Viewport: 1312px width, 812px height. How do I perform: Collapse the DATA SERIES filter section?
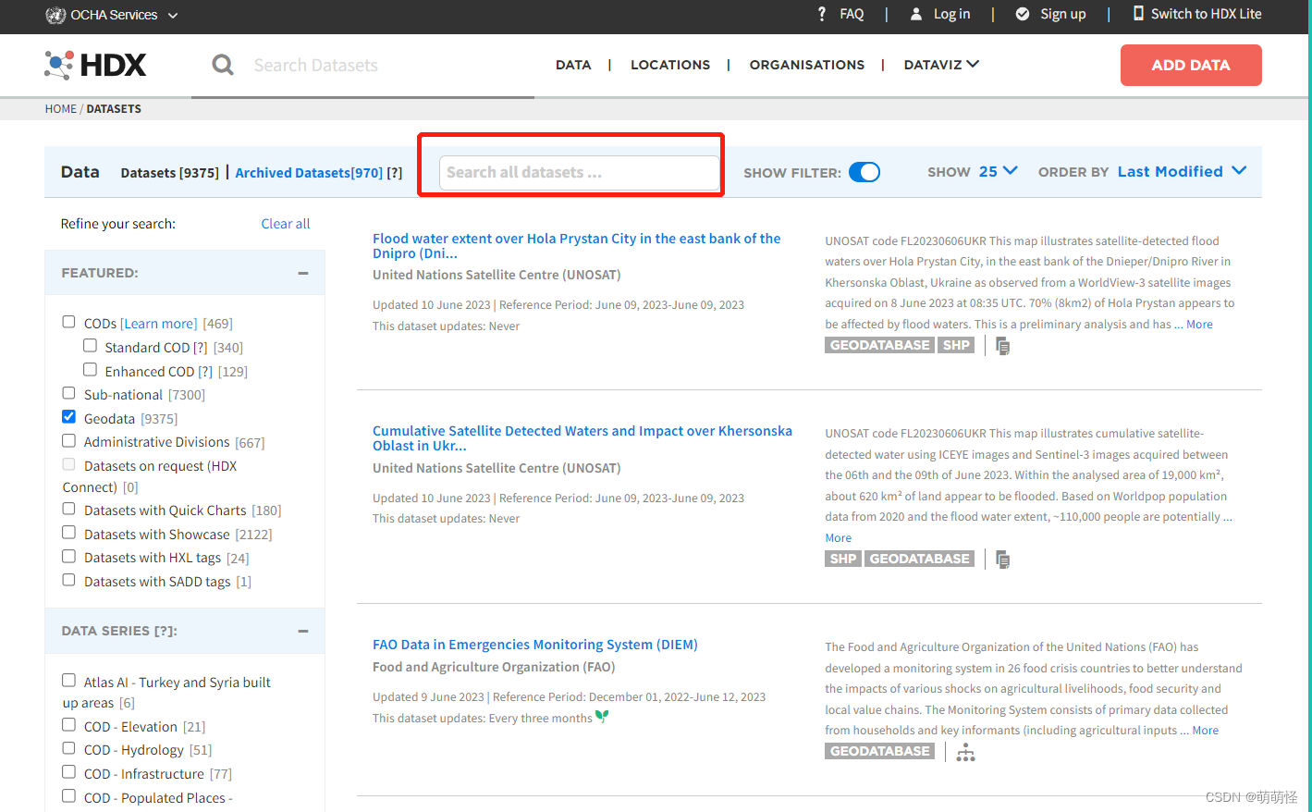(x=303, y=631)
